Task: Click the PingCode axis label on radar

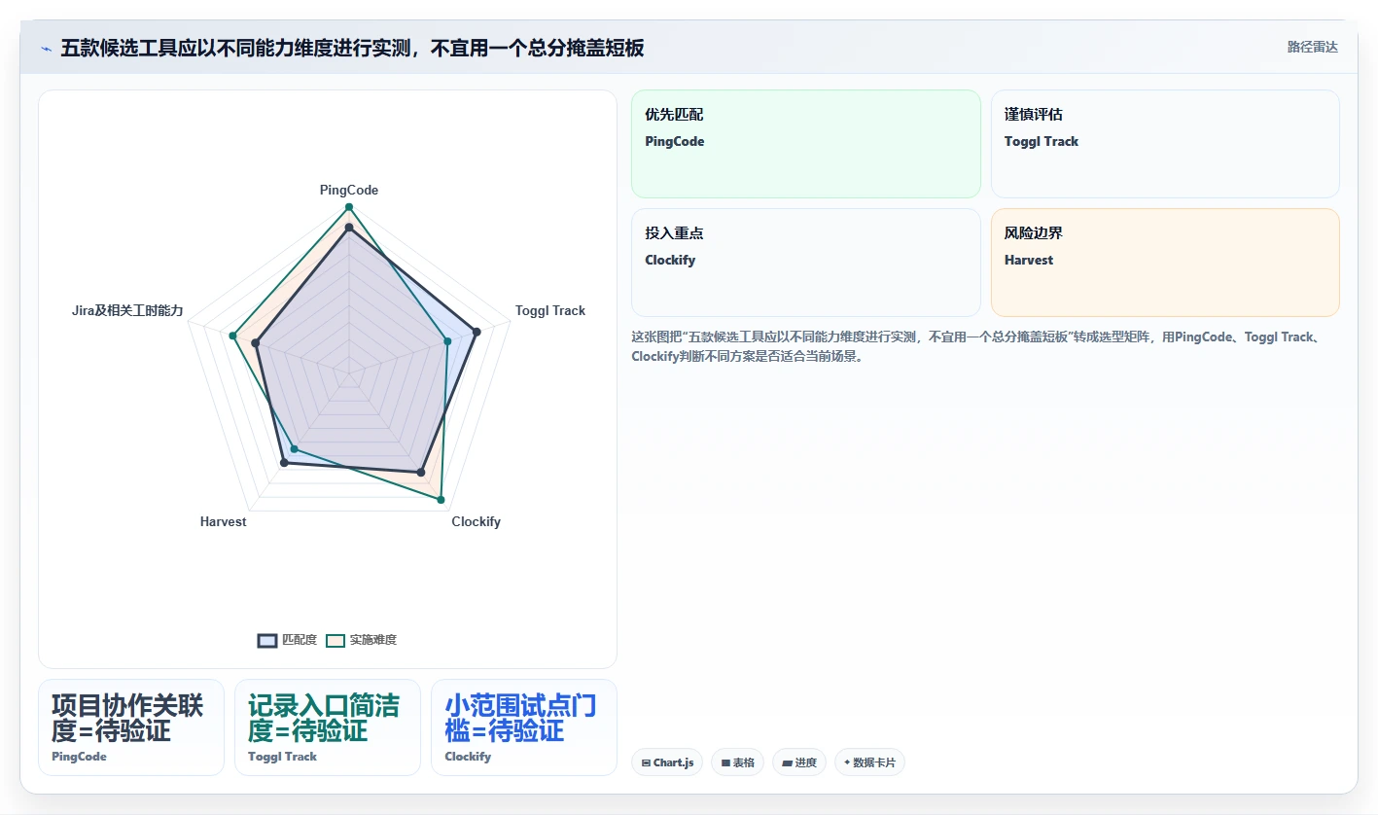Action: click(x=349, y=190)
